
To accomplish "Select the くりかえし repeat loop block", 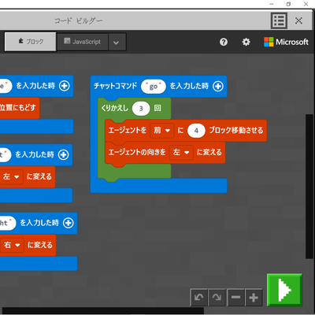I will [x=114, y=108].
